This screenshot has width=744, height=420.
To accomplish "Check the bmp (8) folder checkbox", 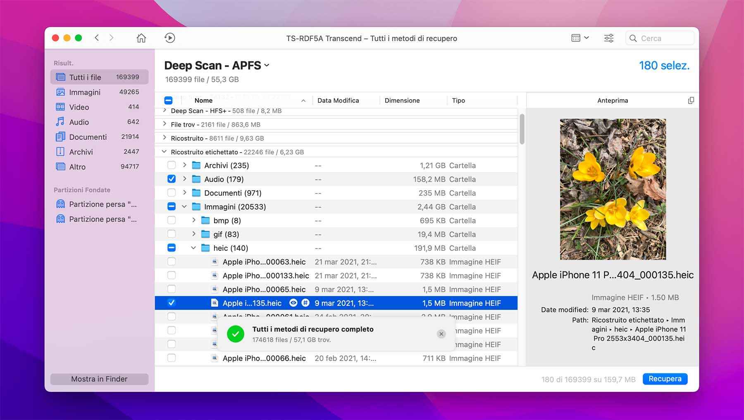I will click(172, 220).
